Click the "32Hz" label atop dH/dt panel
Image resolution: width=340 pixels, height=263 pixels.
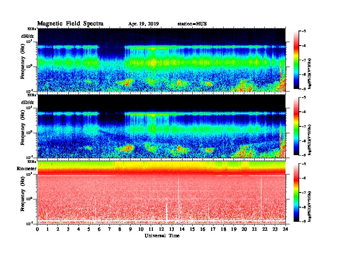coord(32,29)
